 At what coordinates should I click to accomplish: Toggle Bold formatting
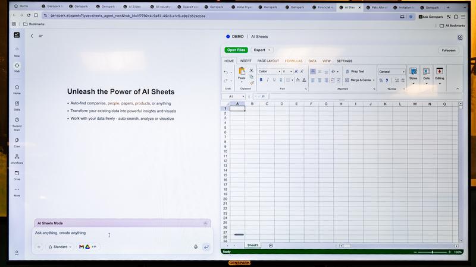click(261, 80)
